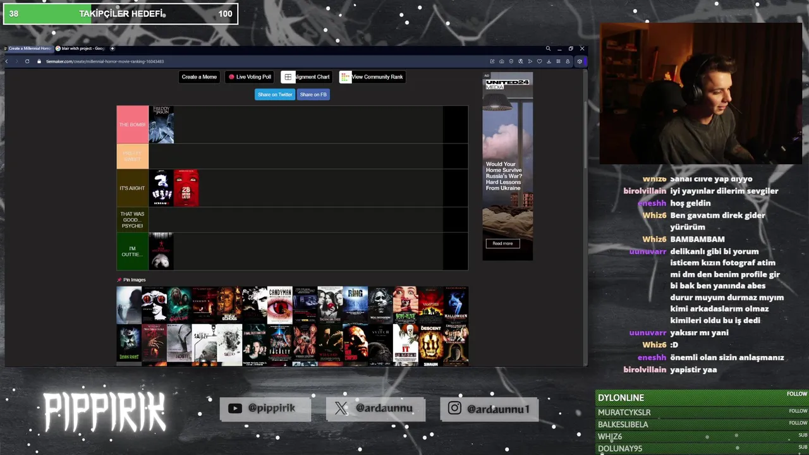Viewport: 809px width, 455px height.
Task: Open downloads from the browser toolbar
Action: click(549, 61)
